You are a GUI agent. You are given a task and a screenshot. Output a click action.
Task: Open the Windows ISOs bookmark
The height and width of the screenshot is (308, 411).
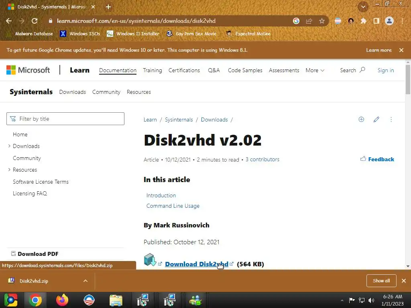[x=80, y=34]
